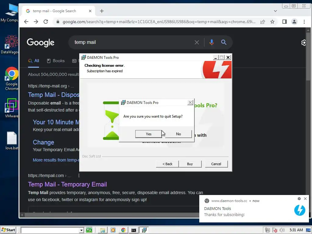Image resolution: width=312 pixels, height=234 pixels.
Task: Start voice search with microphone icon
Action: [212, 42]
